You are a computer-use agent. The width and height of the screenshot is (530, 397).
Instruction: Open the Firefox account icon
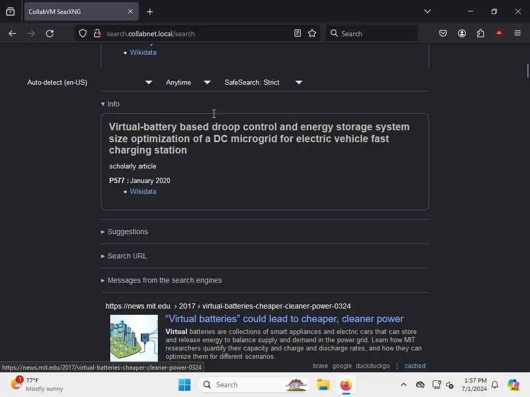pos(462,34)
